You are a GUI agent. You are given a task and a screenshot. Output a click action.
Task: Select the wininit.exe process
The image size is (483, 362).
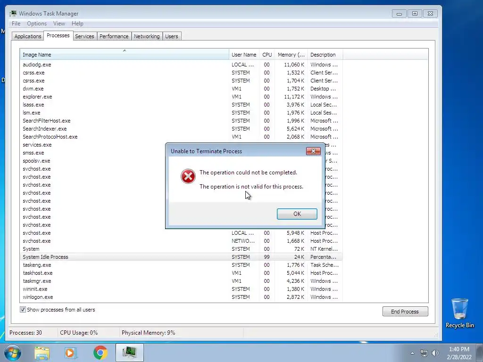[x=181, y=289]
